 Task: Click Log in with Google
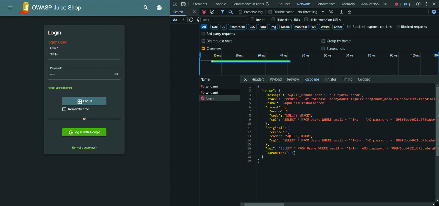point(84,132)
